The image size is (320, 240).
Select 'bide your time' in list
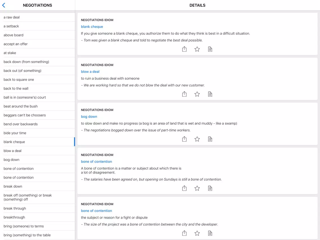click(37, 133)
